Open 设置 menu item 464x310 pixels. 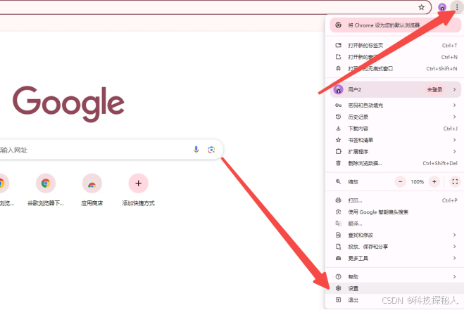point(395,288)
